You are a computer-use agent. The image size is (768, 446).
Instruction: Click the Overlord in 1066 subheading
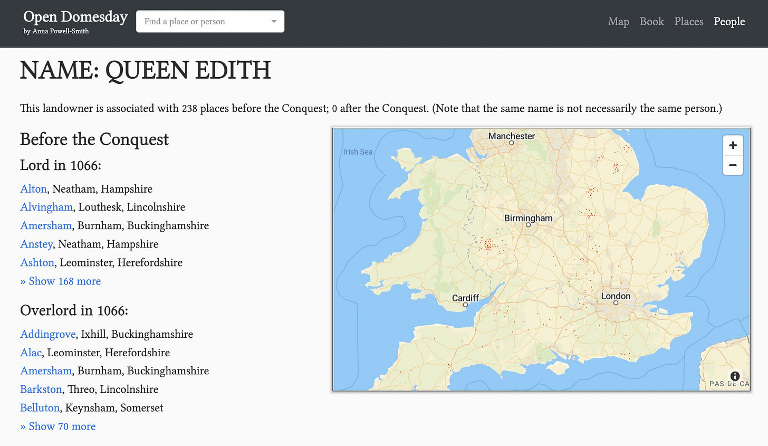point(74,310)
